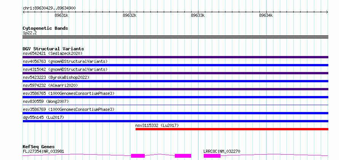The width and height of the screenshot is (339, 160).
Task: Open the nsv5974232 (Almarri2020) label
Action: pos(50,85)
